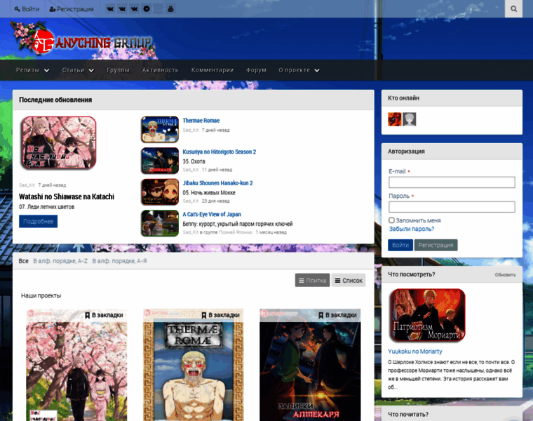Click the Пароль input field
The width and height of the screenshot is (533, 421).
point(452,207)
